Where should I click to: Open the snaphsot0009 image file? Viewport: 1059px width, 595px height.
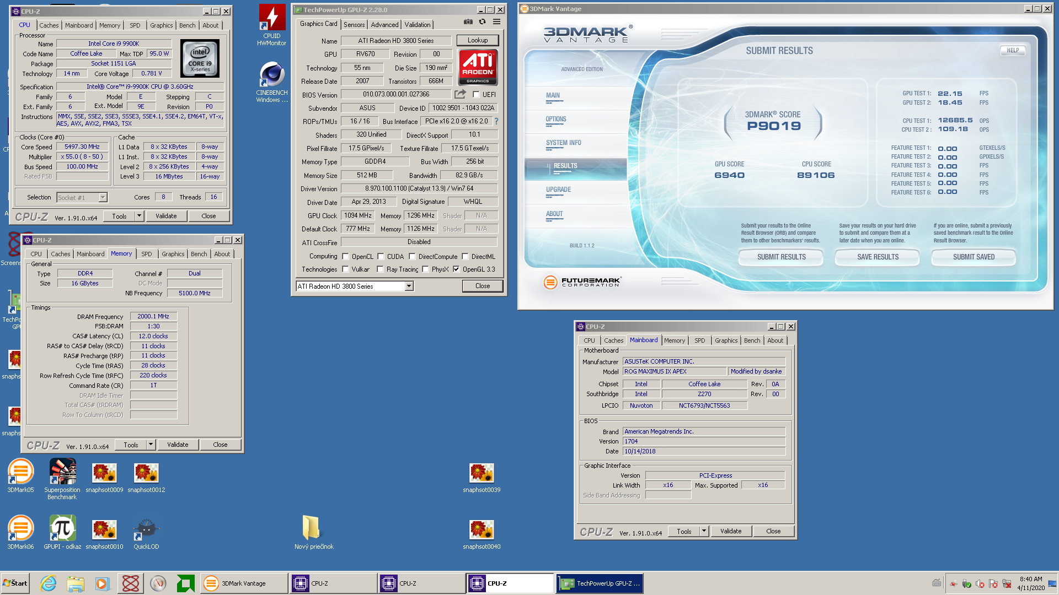[x=104, y=477]
